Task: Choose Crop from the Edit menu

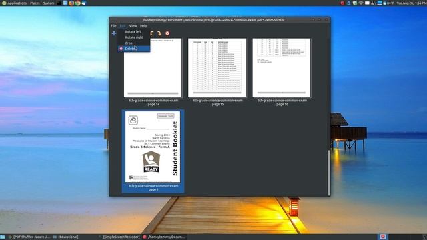Action: tap(134, 43)
